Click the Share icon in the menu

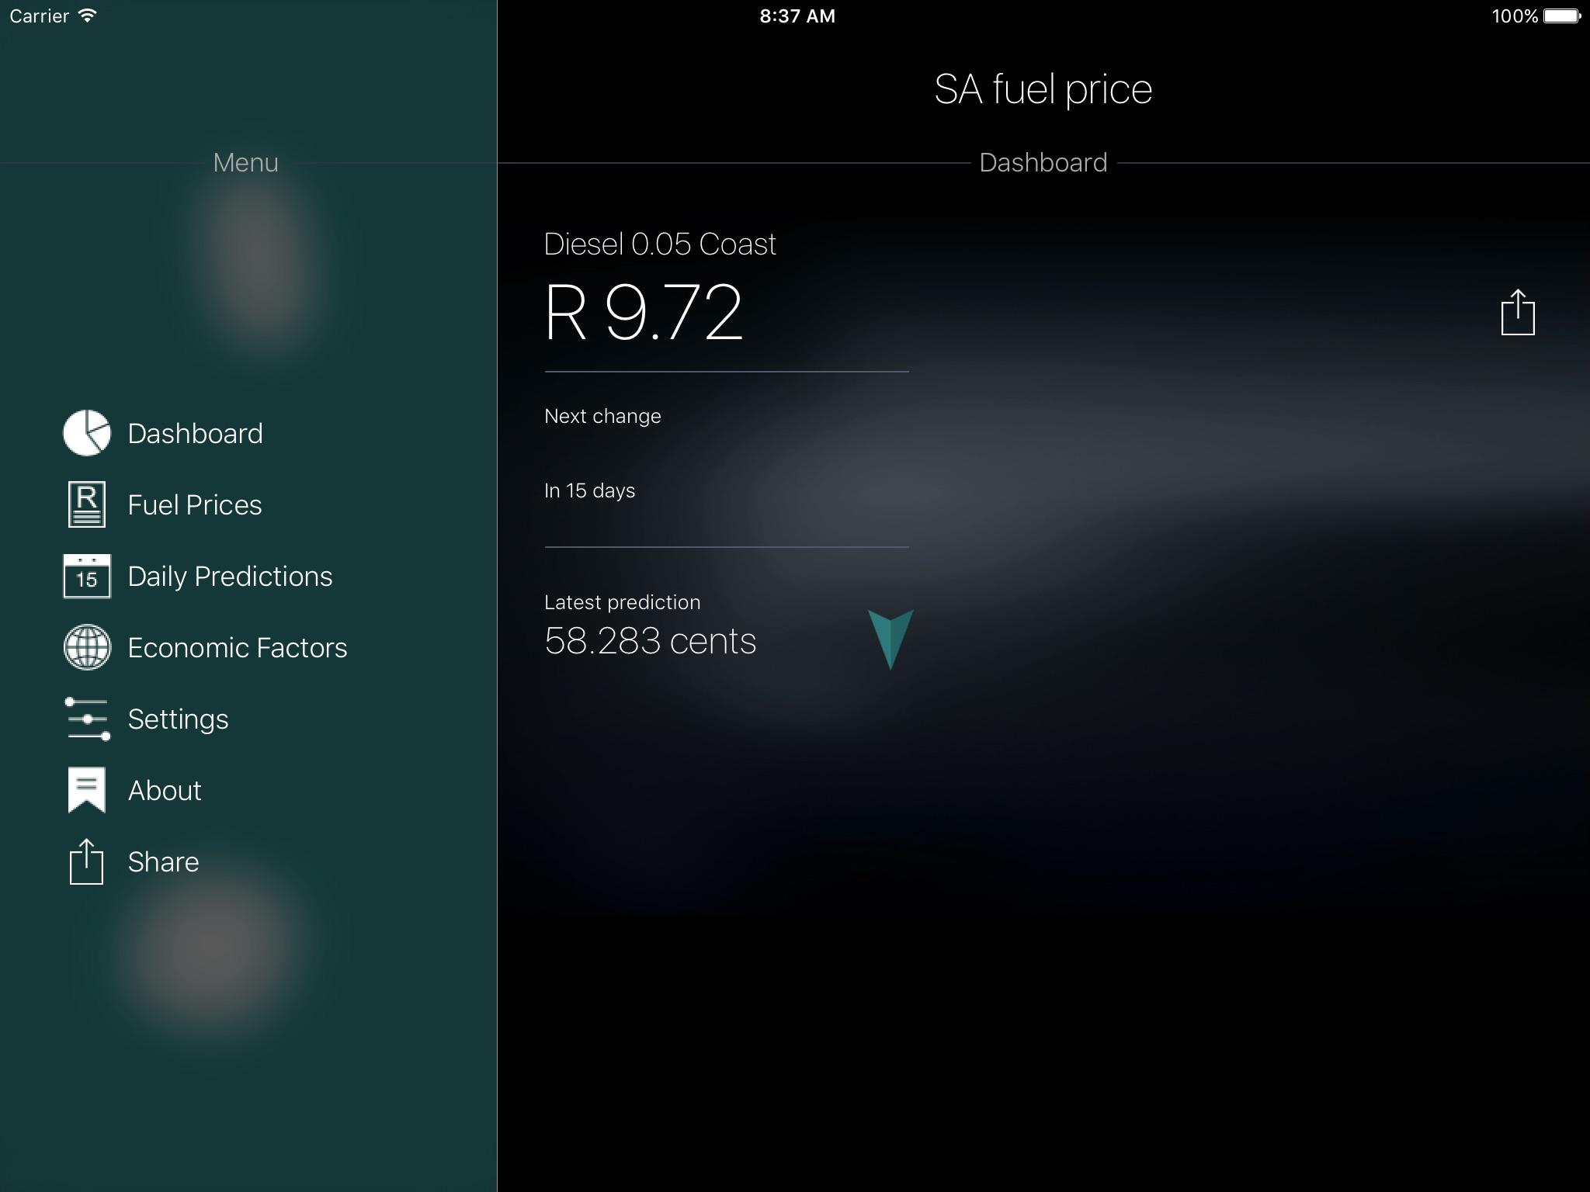[x=87, y=861]
